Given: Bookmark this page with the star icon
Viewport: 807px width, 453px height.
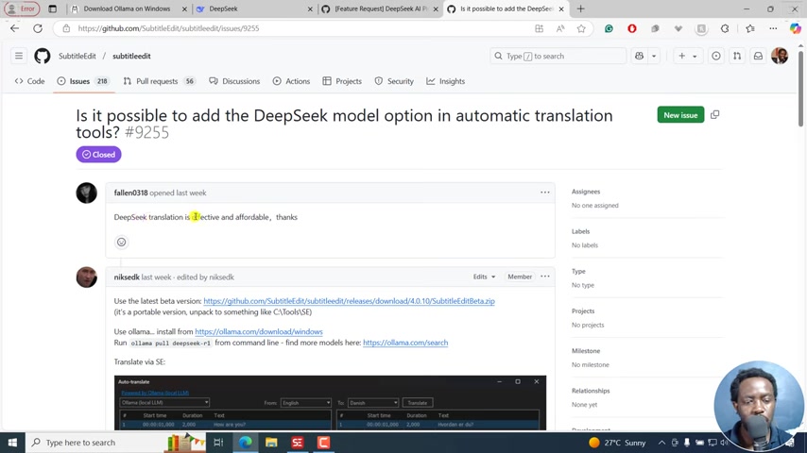Looking at the screenshot, I should click(581, 29).
